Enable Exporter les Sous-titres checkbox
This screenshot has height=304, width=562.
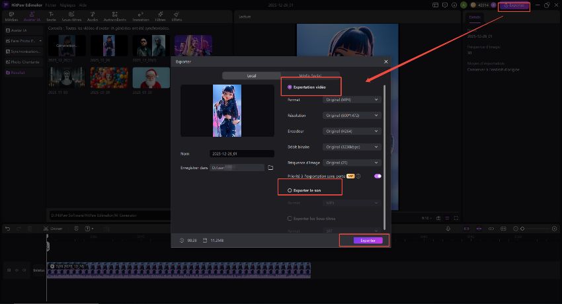pyautogui.click(x=289, y=218)
